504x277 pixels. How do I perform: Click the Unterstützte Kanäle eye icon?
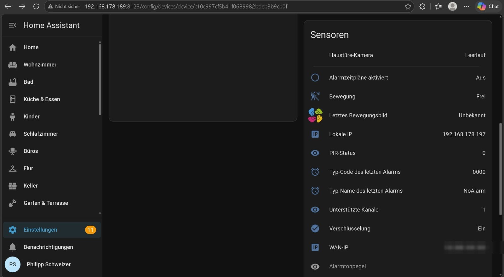(x=315, y=210)
